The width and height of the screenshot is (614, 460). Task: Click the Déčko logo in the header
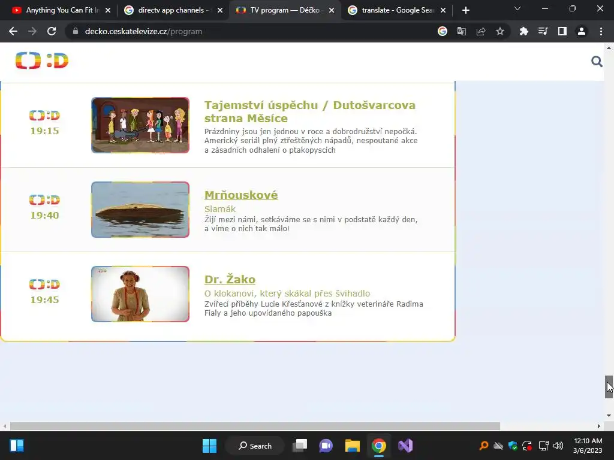42,60
